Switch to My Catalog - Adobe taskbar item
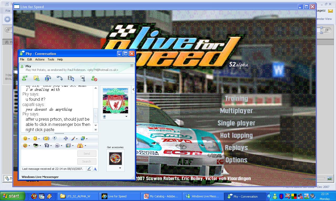 pos(162,196)
